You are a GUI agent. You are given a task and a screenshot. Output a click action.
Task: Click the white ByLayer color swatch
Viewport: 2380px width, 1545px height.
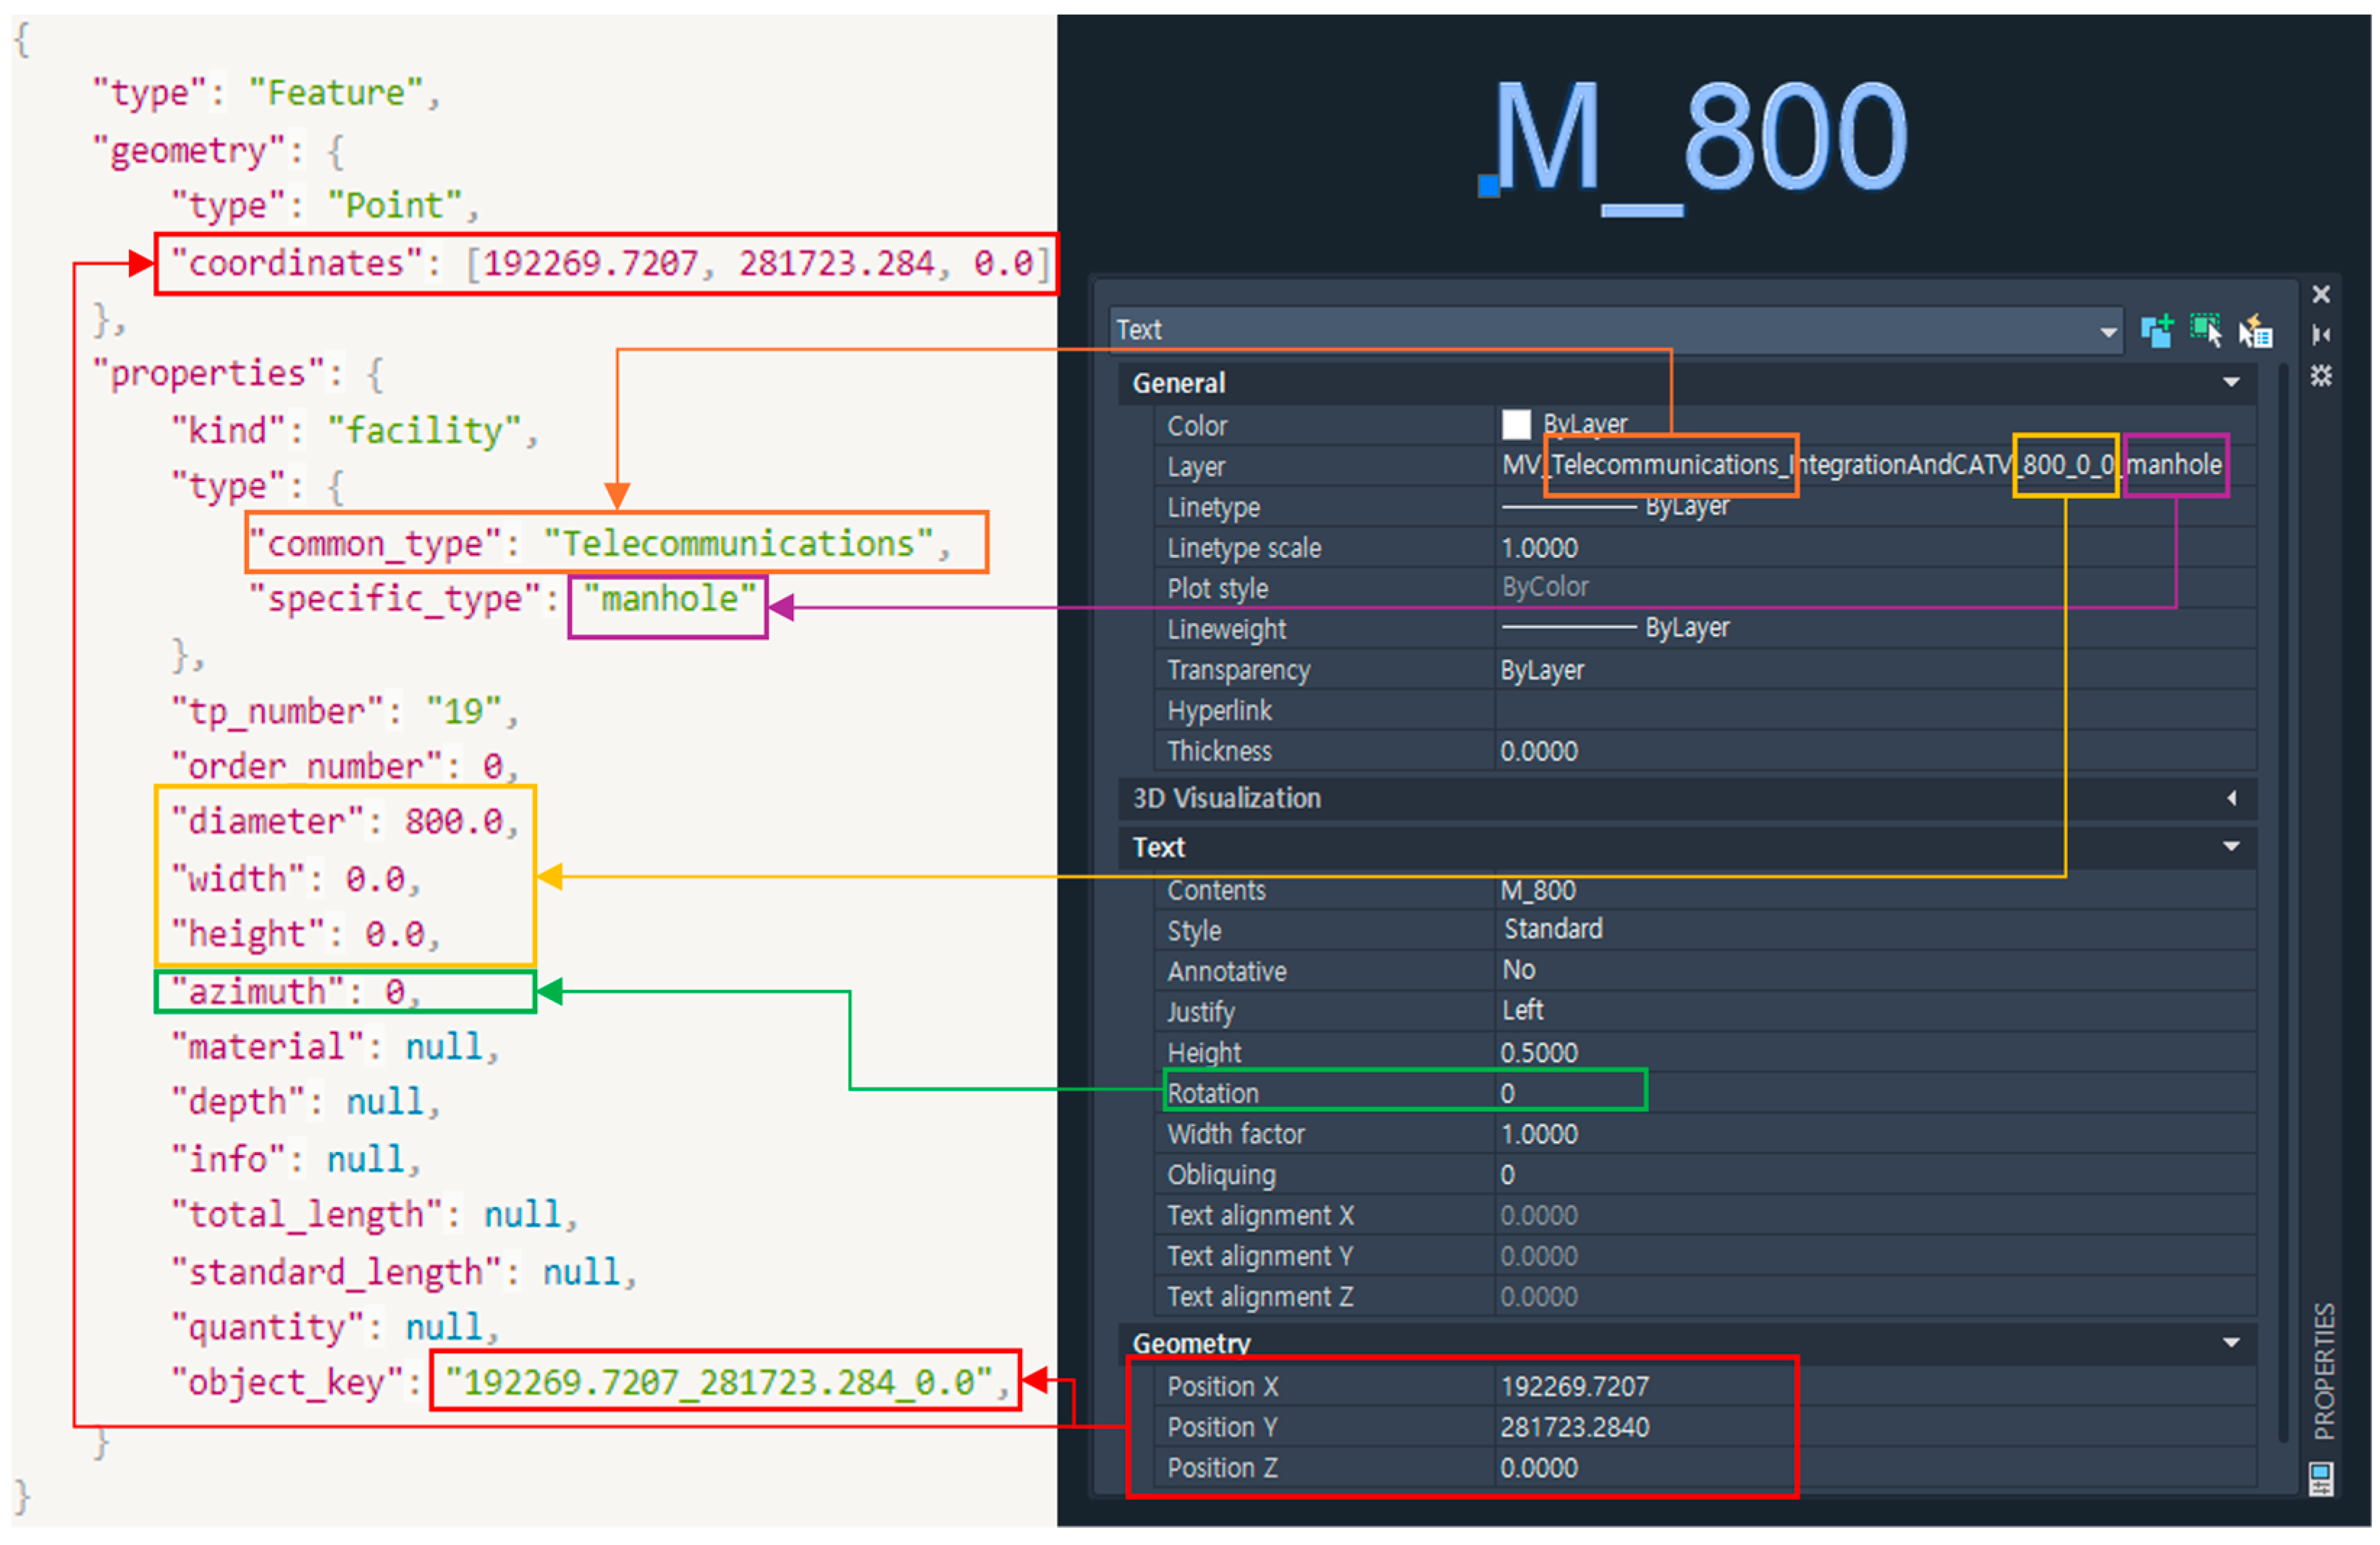(1516, 425)
